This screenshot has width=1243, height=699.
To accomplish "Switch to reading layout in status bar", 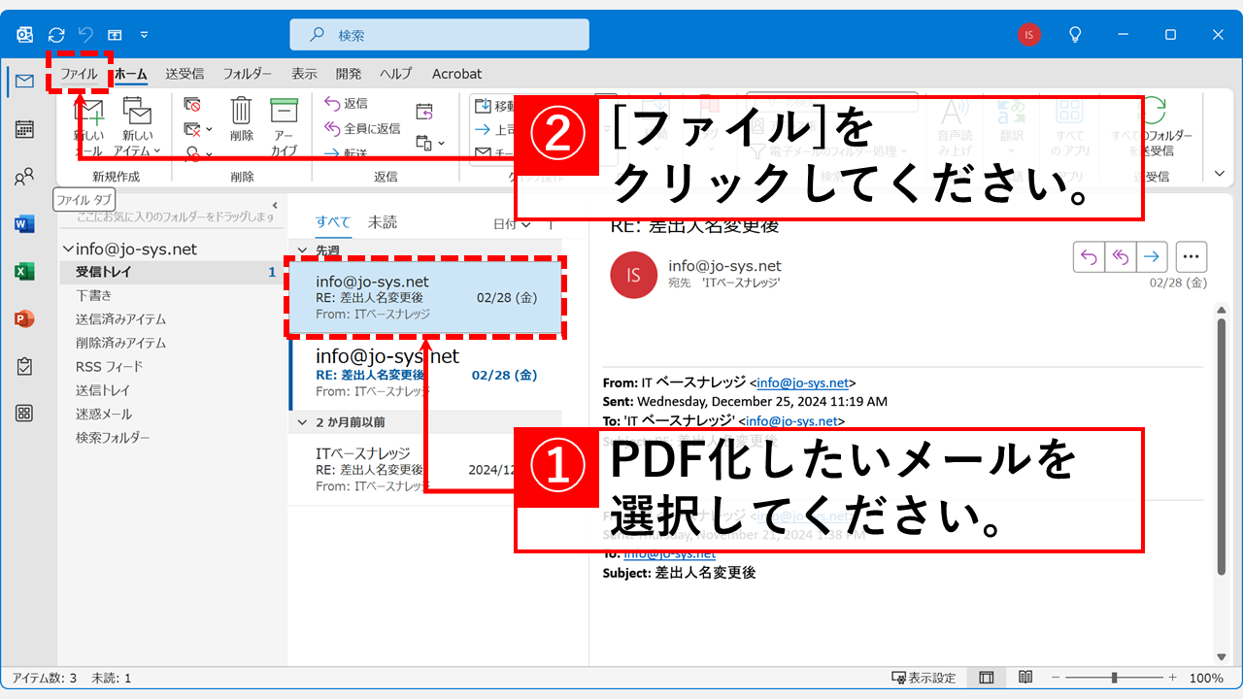I will tap(1026, 678).
